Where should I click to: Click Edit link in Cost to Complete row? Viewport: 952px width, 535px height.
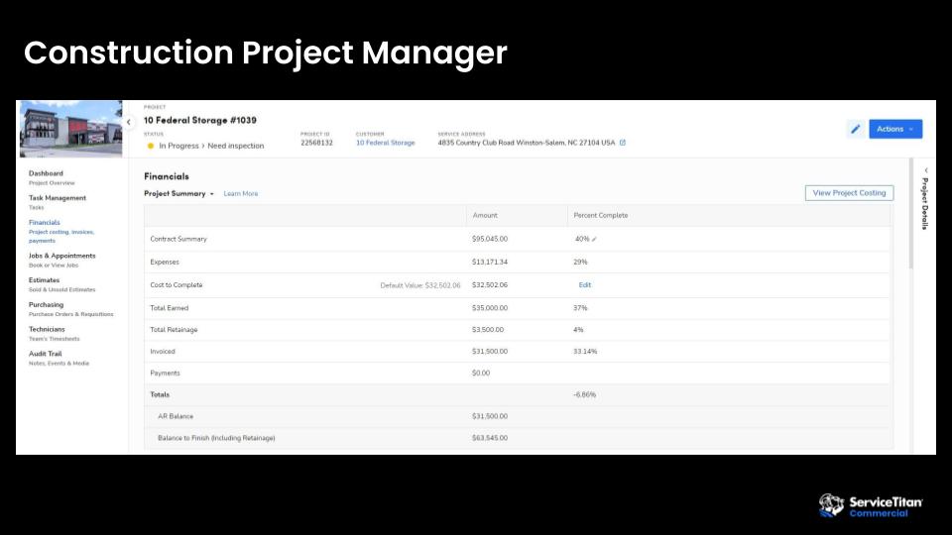[x=585, y=284]
